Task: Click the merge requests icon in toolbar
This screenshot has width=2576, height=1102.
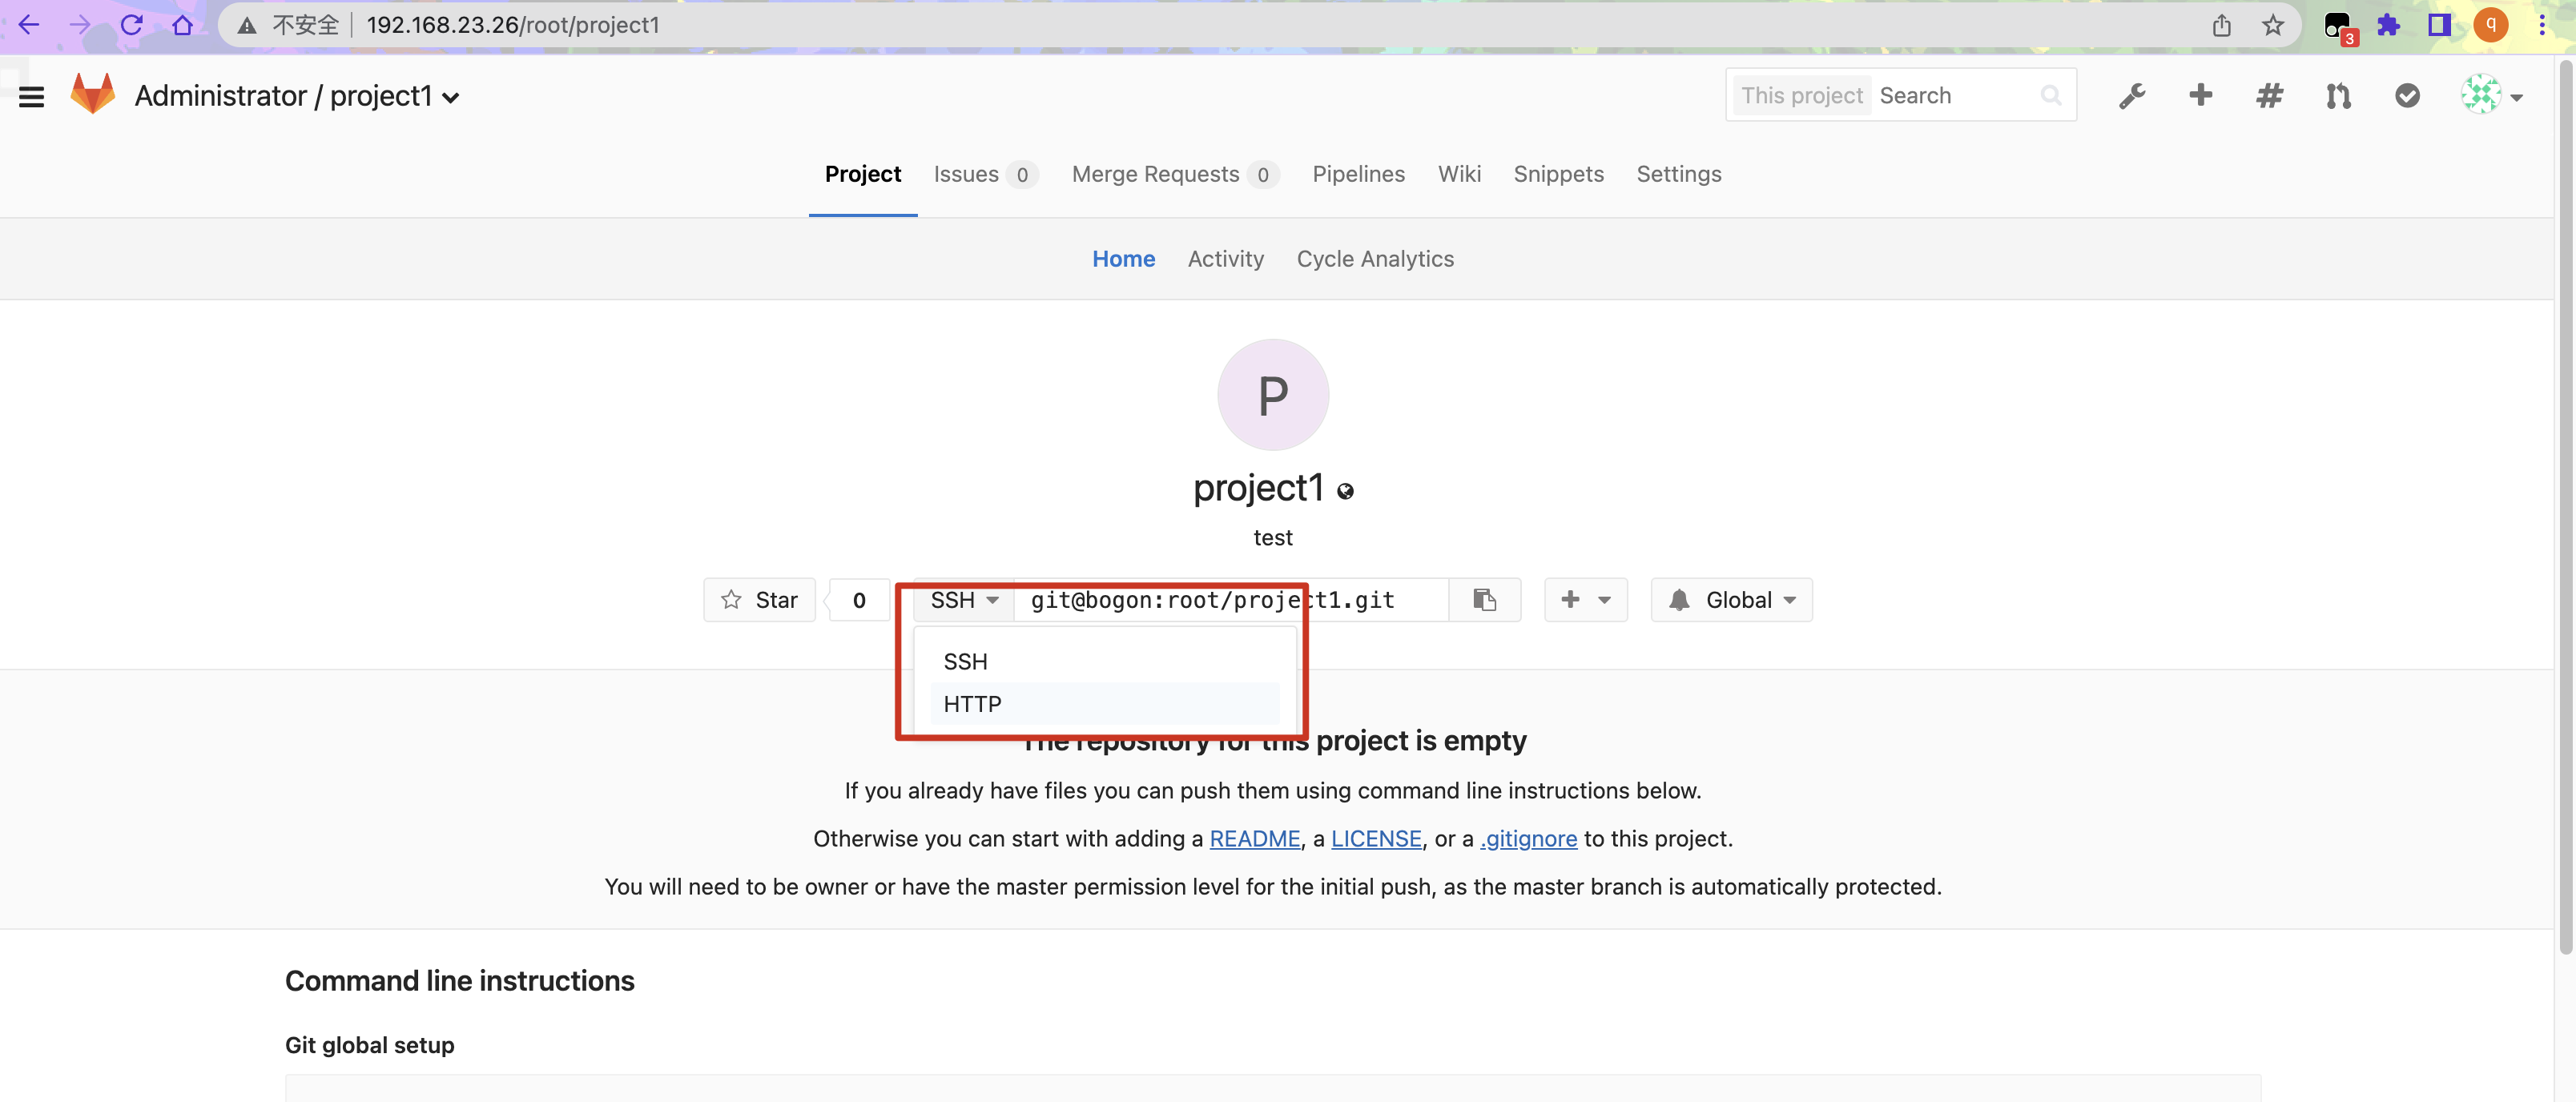Action: pos(2337,94)
